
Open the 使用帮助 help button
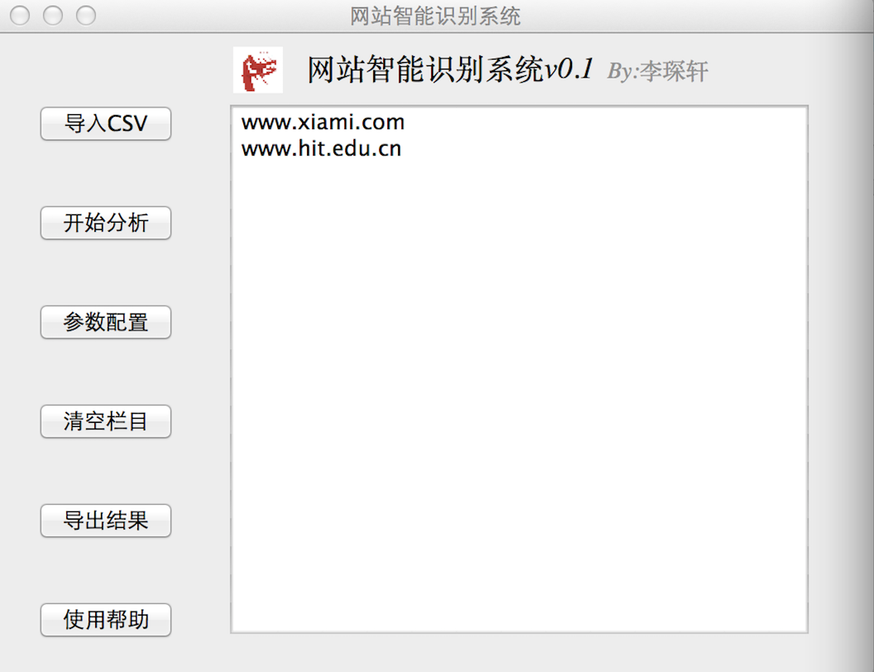(x=106, y=620)
